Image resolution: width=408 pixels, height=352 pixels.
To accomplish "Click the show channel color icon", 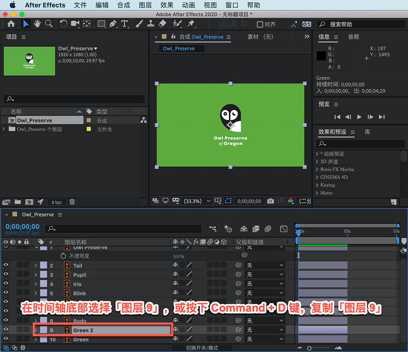I will click(x=291, y=201).
